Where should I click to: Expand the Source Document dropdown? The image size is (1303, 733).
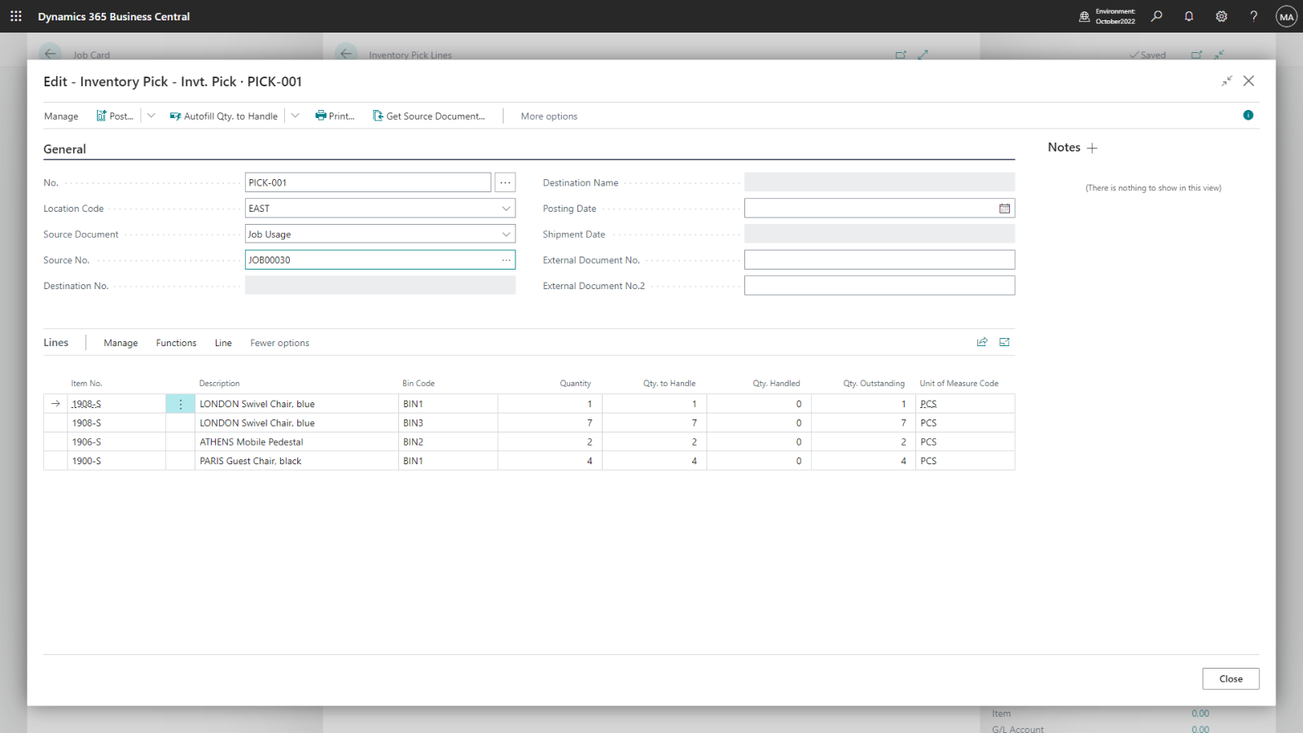[506, 235]
